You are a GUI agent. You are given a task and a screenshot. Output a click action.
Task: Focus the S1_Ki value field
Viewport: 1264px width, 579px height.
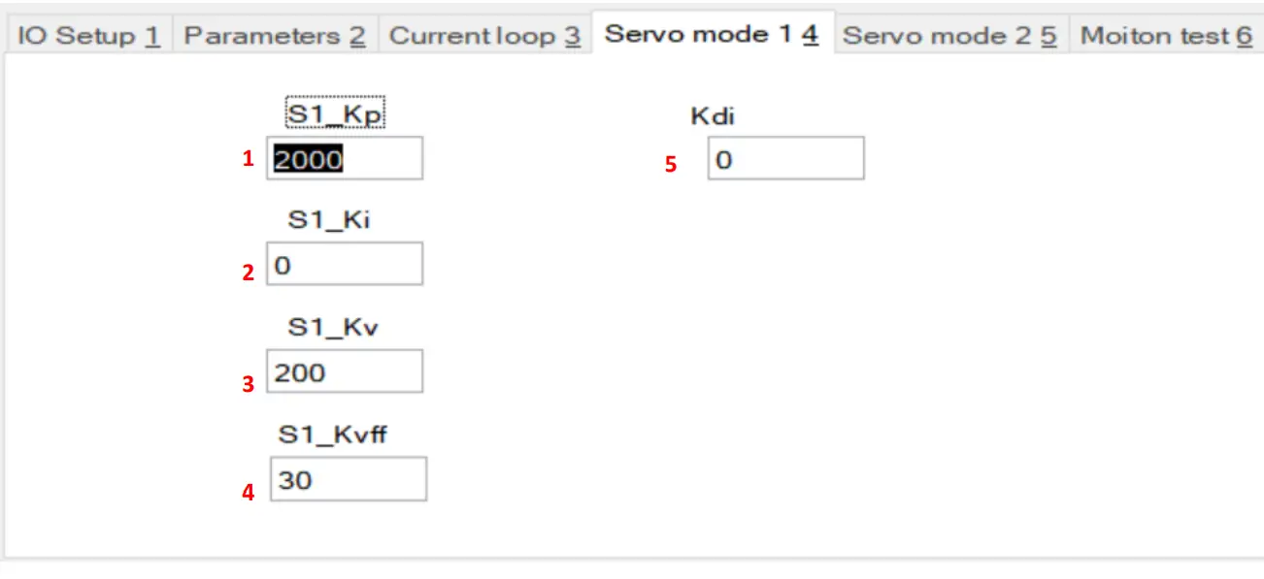coord(345,264)
